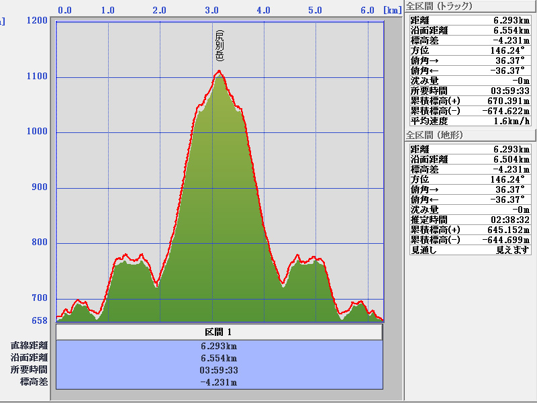Click the 全区間 (トラック) panel header
Image resolution: width=537 pixels, height=403 pixels.
pos(440,6)
